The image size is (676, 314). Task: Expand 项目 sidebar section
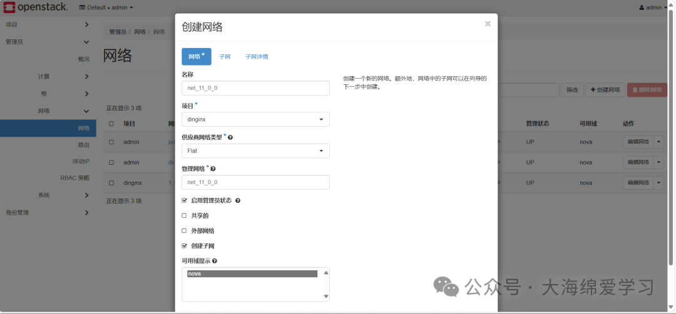coord(48,24)
